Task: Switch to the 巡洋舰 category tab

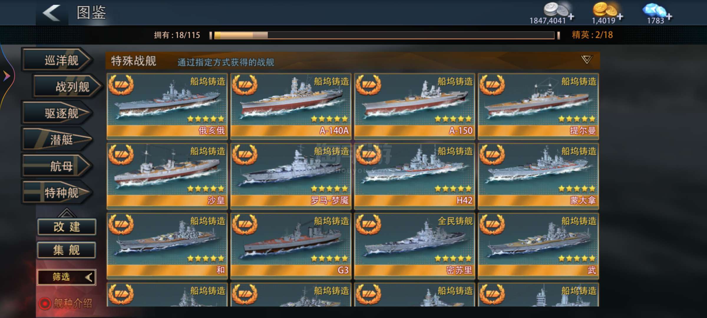Action: pyautogui.click(x=58, y=60)
